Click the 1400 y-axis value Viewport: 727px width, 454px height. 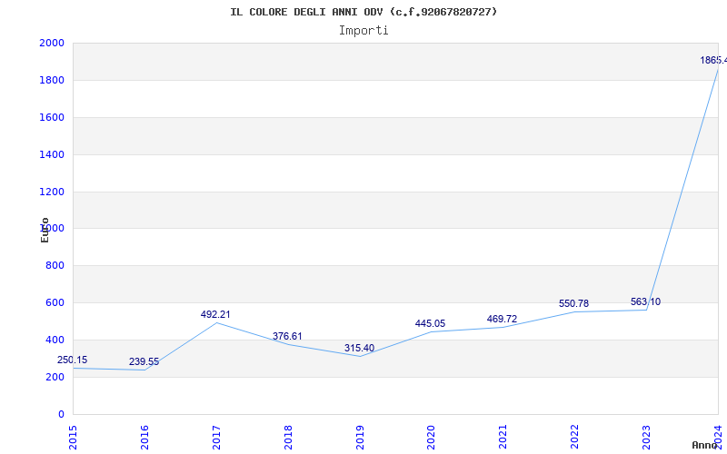coord(52,154)
